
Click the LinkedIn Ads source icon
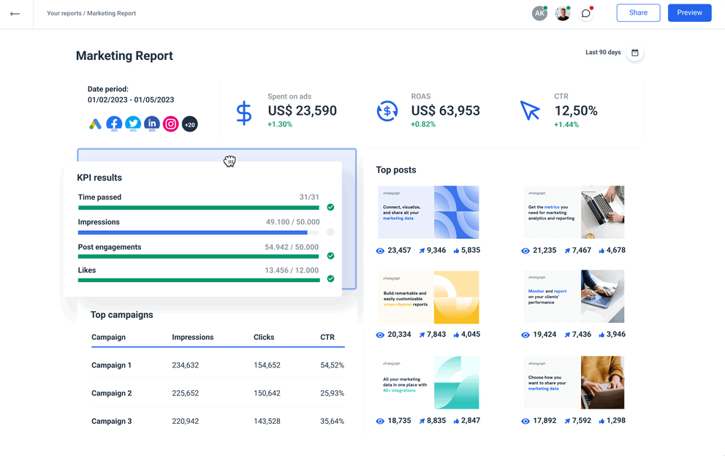pos(152,124)
